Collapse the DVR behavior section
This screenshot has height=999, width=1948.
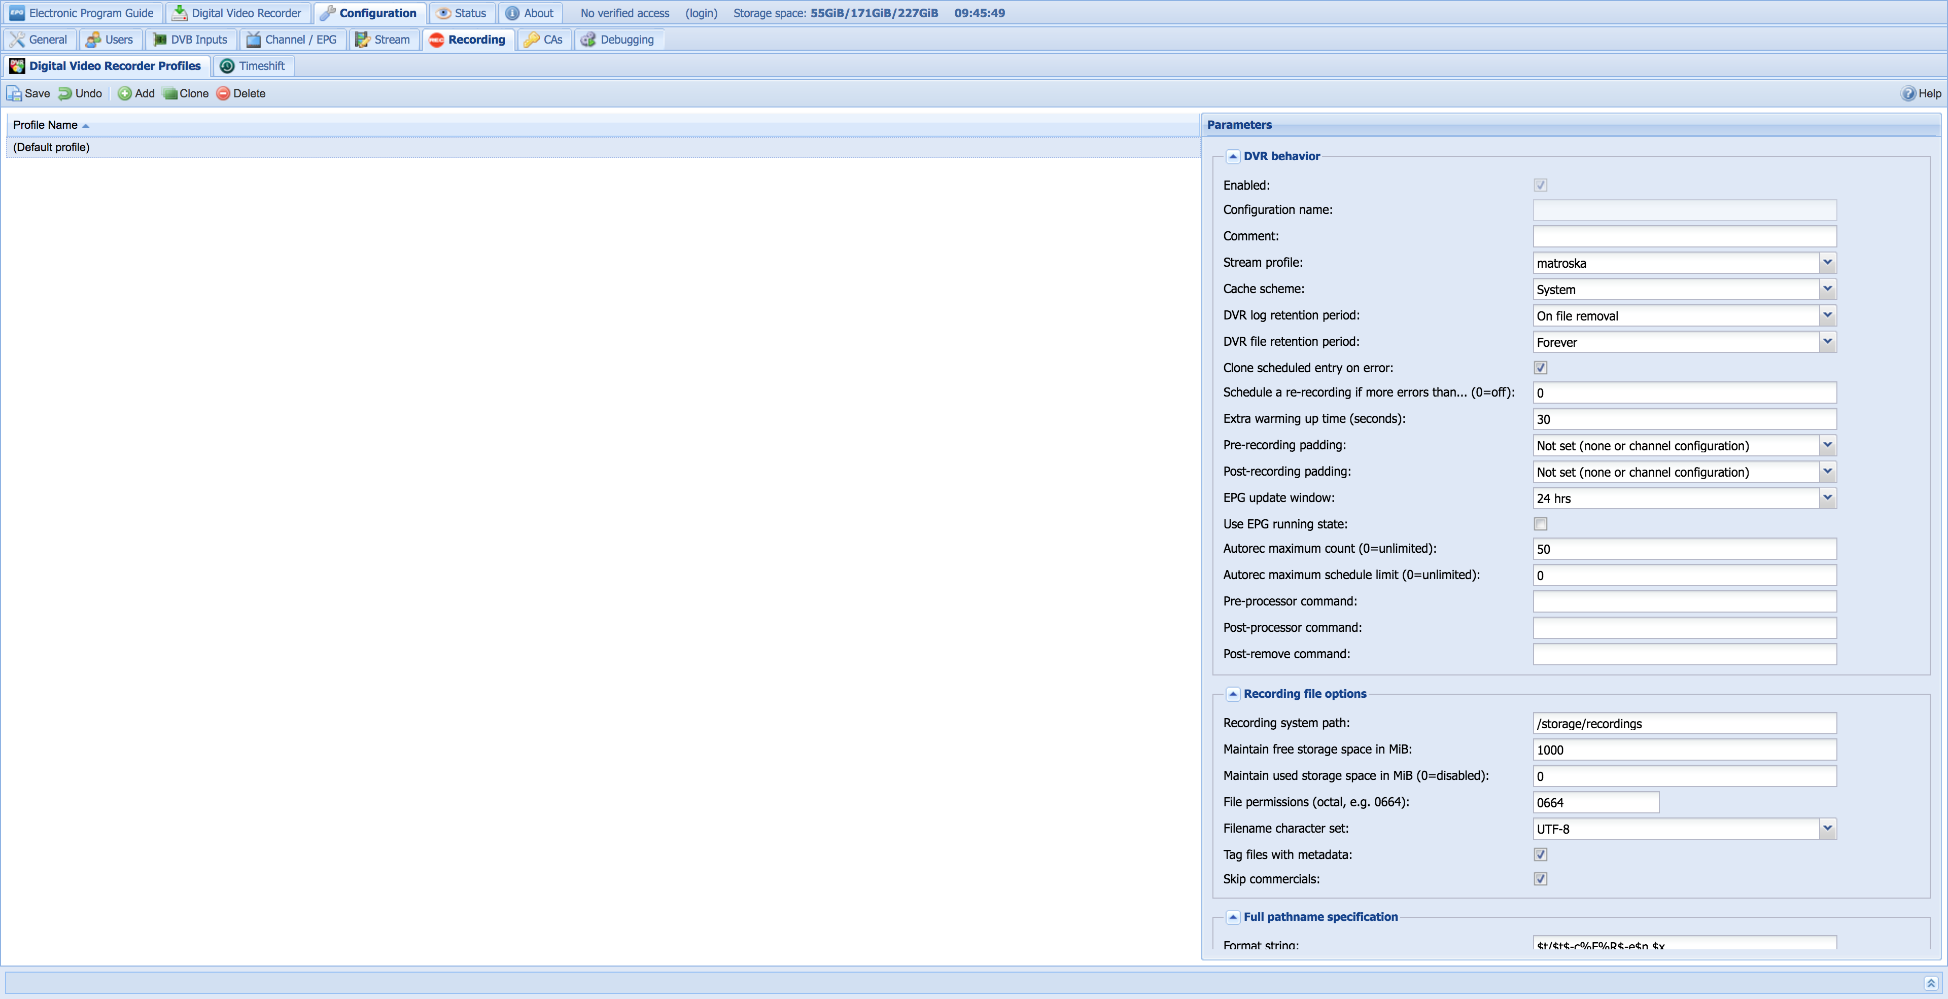coord(1233,156)
